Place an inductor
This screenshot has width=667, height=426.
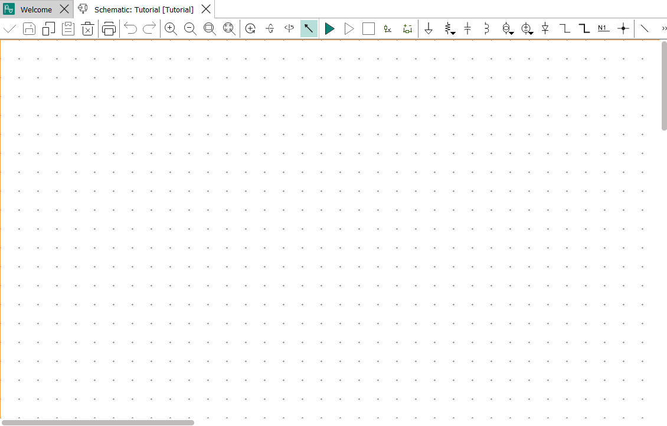pos(486,29)
